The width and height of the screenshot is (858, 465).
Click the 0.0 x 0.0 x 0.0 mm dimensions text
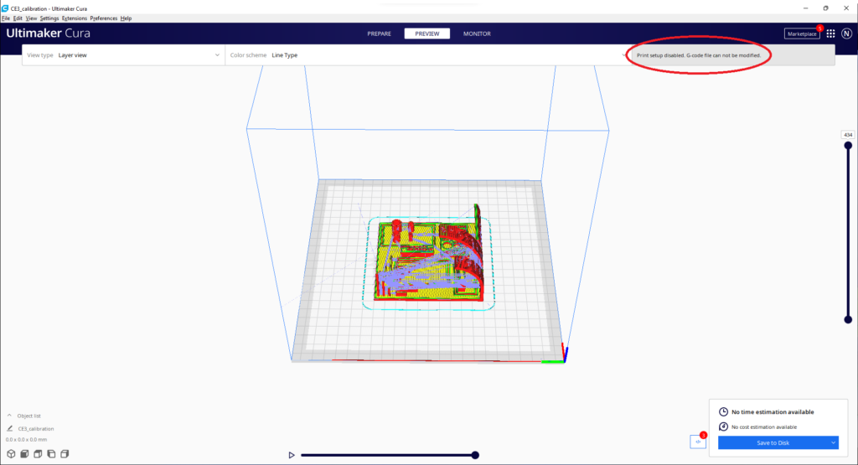point(26,439)
